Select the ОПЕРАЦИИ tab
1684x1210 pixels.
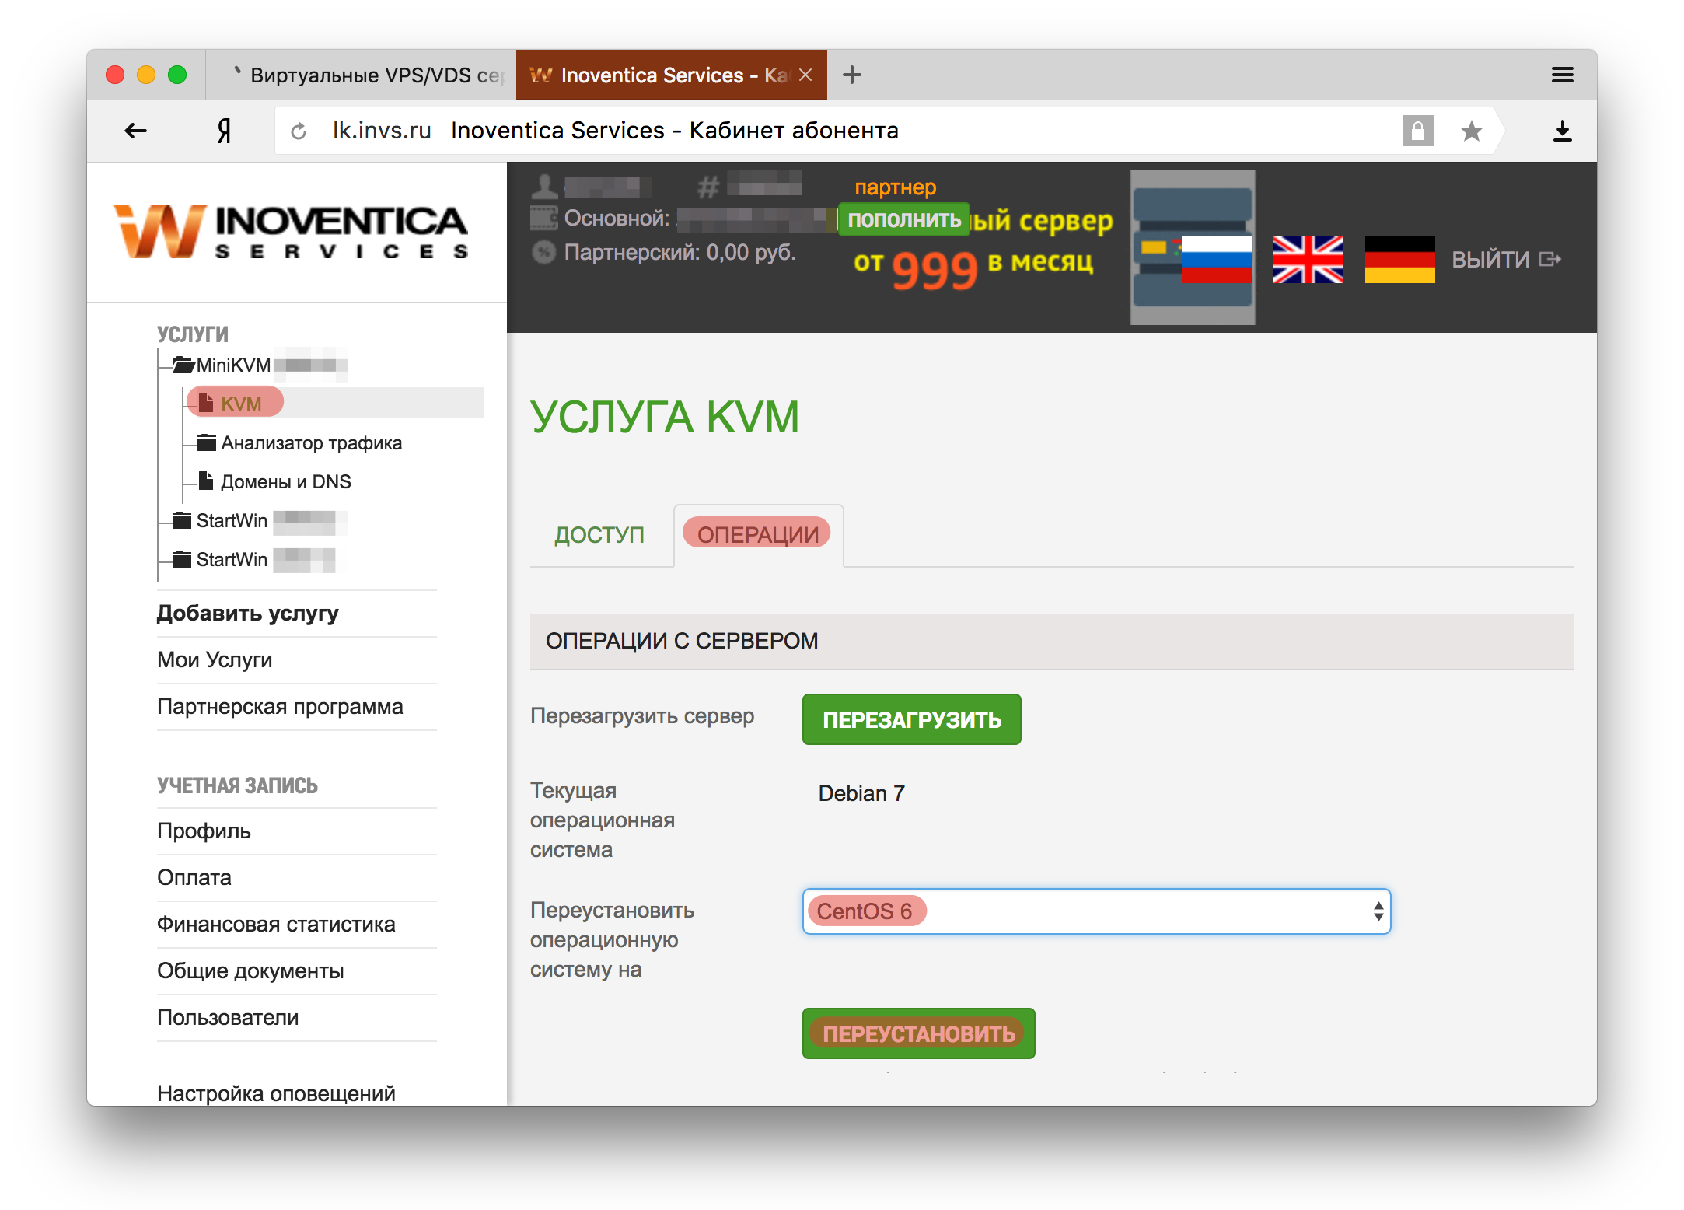[x=758, y=535]
